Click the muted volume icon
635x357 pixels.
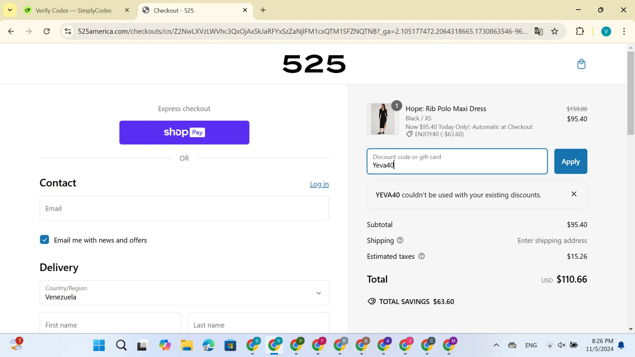[x=562, y=346]
